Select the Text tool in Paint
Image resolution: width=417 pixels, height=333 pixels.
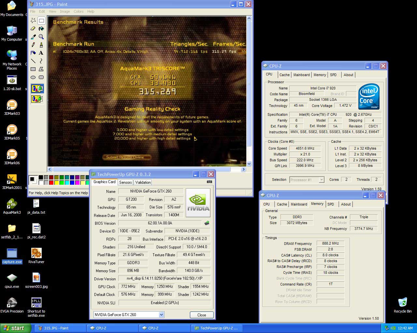click(x=41, y=53)
